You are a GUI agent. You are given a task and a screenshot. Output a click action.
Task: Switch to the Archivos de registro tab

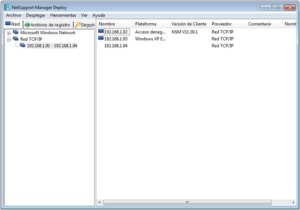coord(48,25)
